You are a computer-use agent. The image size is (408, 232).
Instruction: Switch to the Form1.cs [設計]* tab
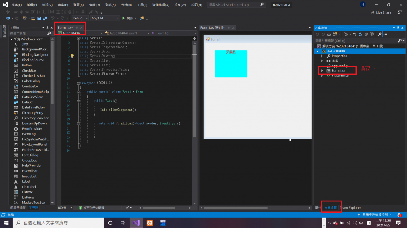212,27
